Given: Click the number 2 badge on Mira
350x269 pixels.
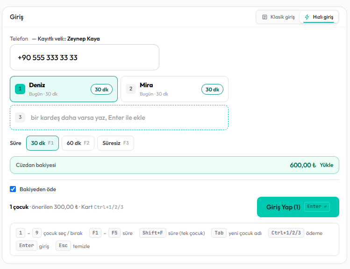Looking at the screenshot, I should pyautogui.click(x=131, y=89).
